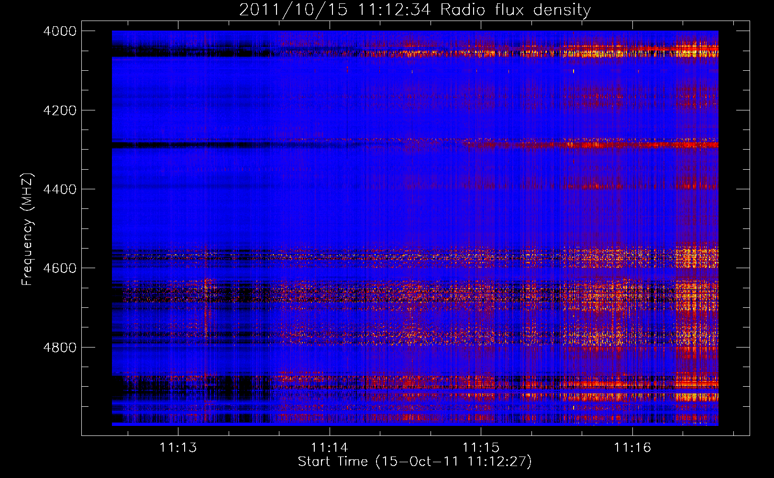Image resolution: width=774 pixels, height=478 pixels.
Task: Select the 4400 frequency axis label
Action: (x=60, y=189)
